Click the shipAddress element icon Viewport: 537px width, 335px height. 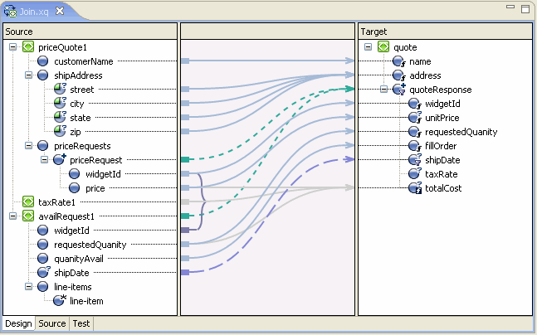(x=43, y=75)
